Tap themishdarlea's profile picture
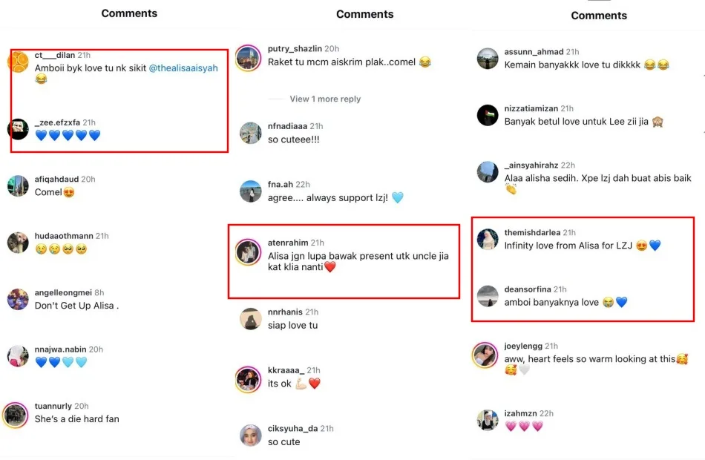Image resolution: width=705 pixels, height=460 pixels. [488, 239]
